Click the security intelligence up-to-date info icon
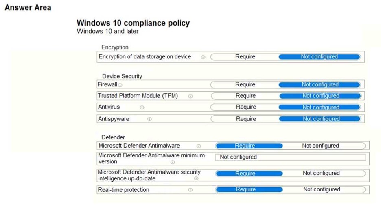Screen dimensions: 381x206 pyautogui.click(x=196, y=178)
